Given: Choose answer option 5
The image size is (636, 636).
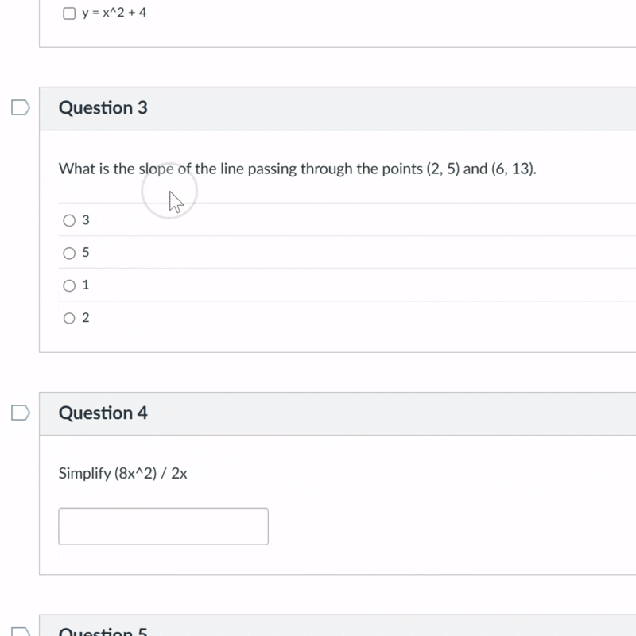Looking at the screenshot, I should 69,252.
